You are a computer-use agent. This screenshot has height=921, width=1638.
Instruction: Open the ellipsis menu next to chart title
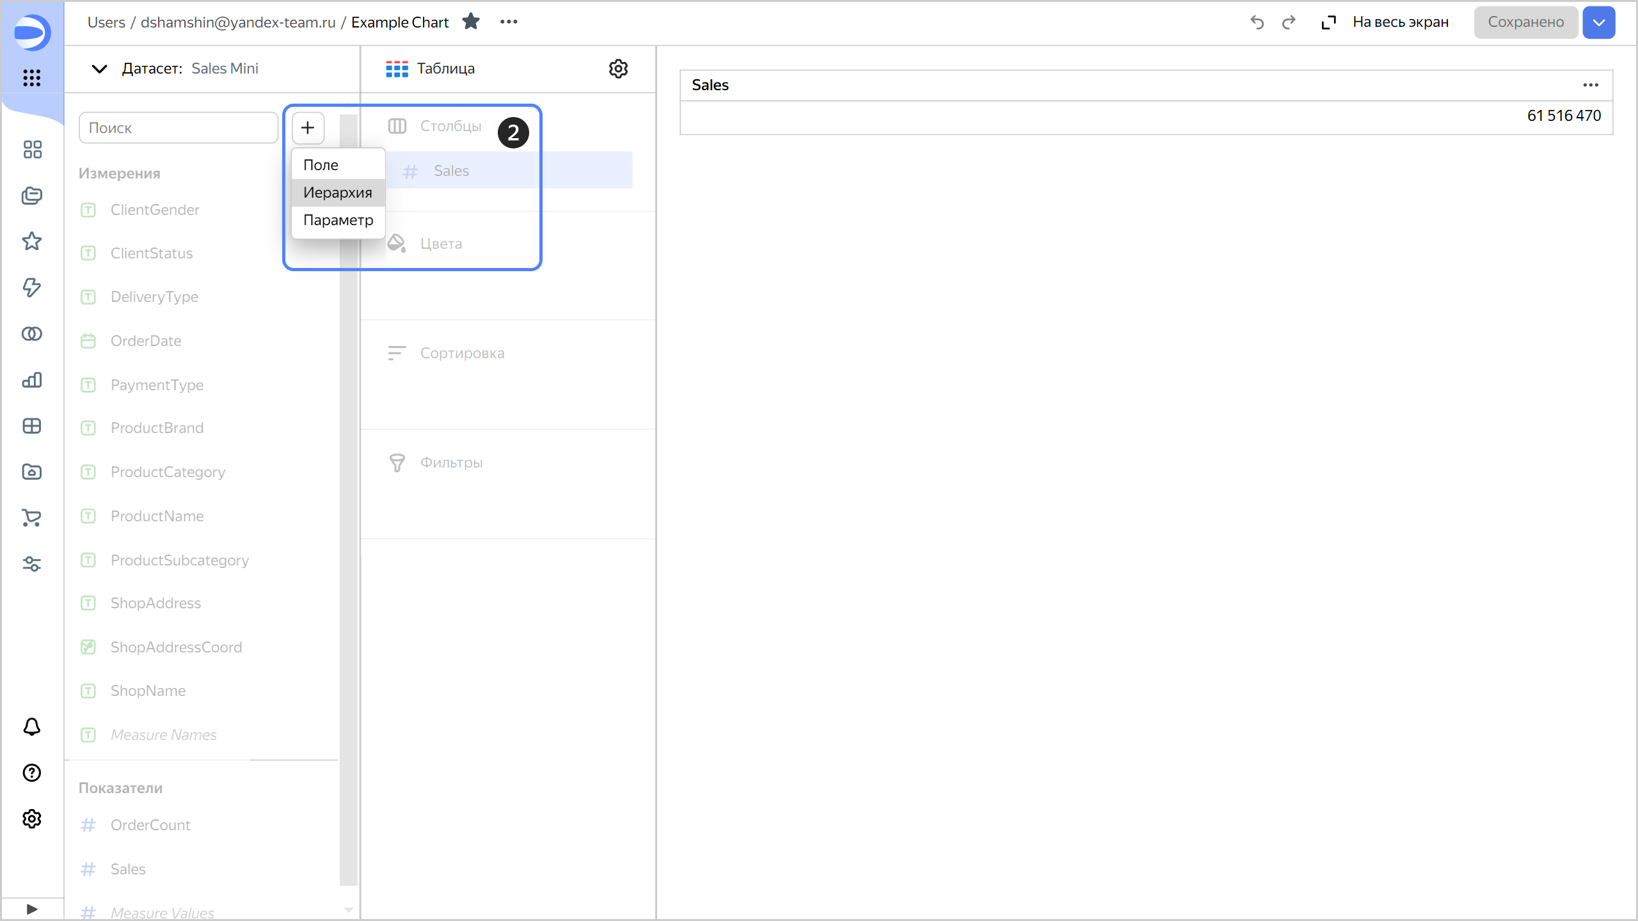(x=509, y=21)
